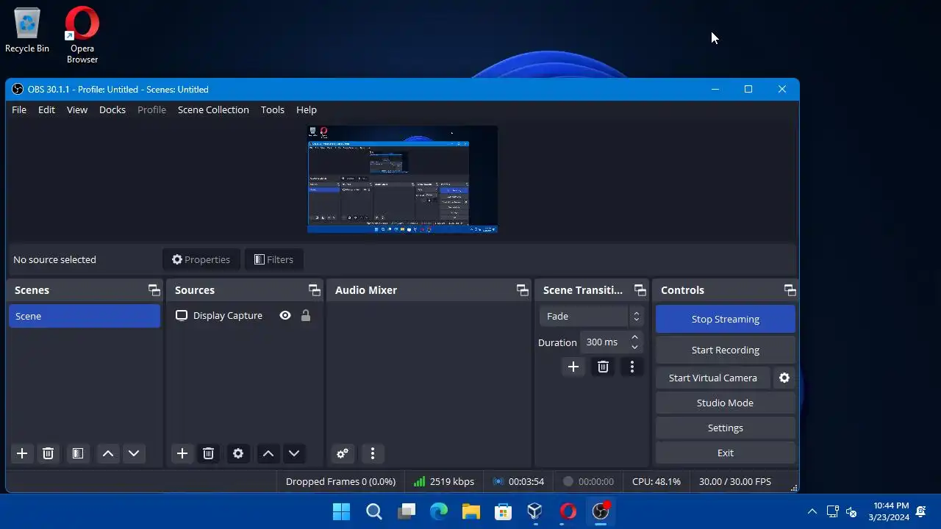941x529 pixels.
Task: Undock the Sources panel
Action: tap(314, 290)
